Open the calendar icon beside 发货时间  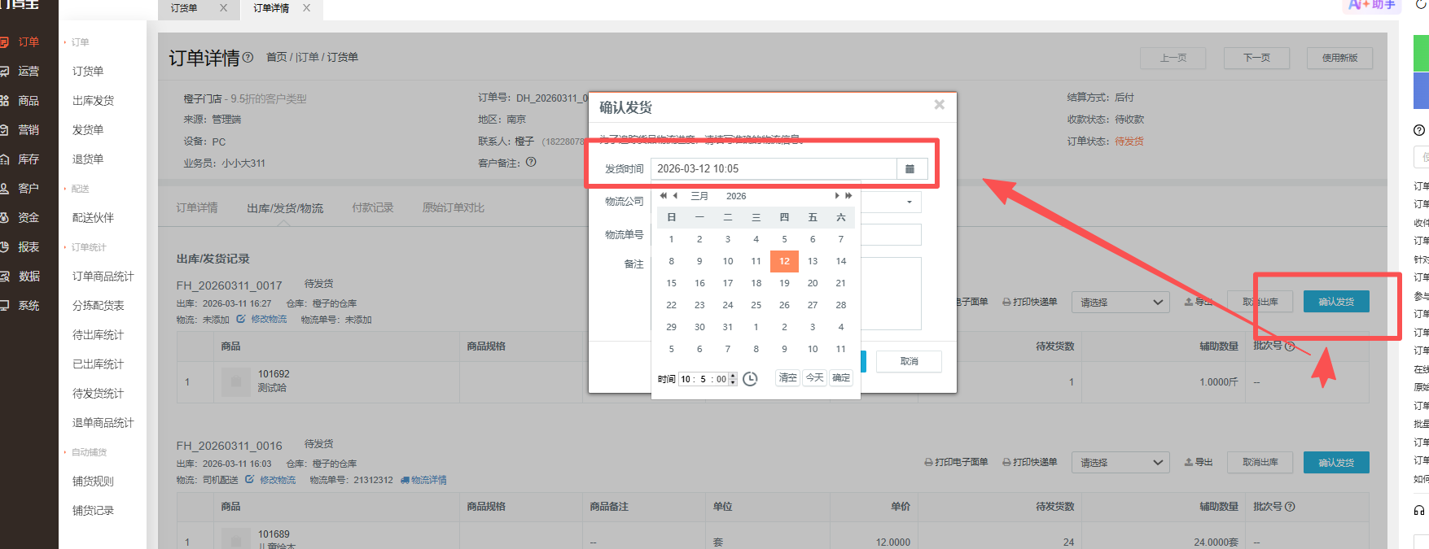tap(910, 169)
